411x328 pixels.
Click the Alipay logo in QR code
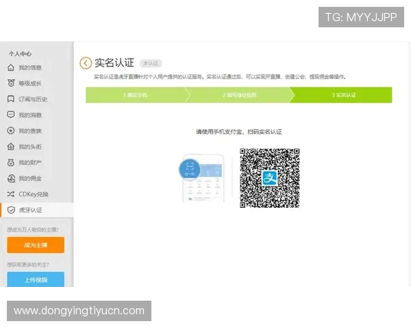pyautogui.click(x=269, y=178)
